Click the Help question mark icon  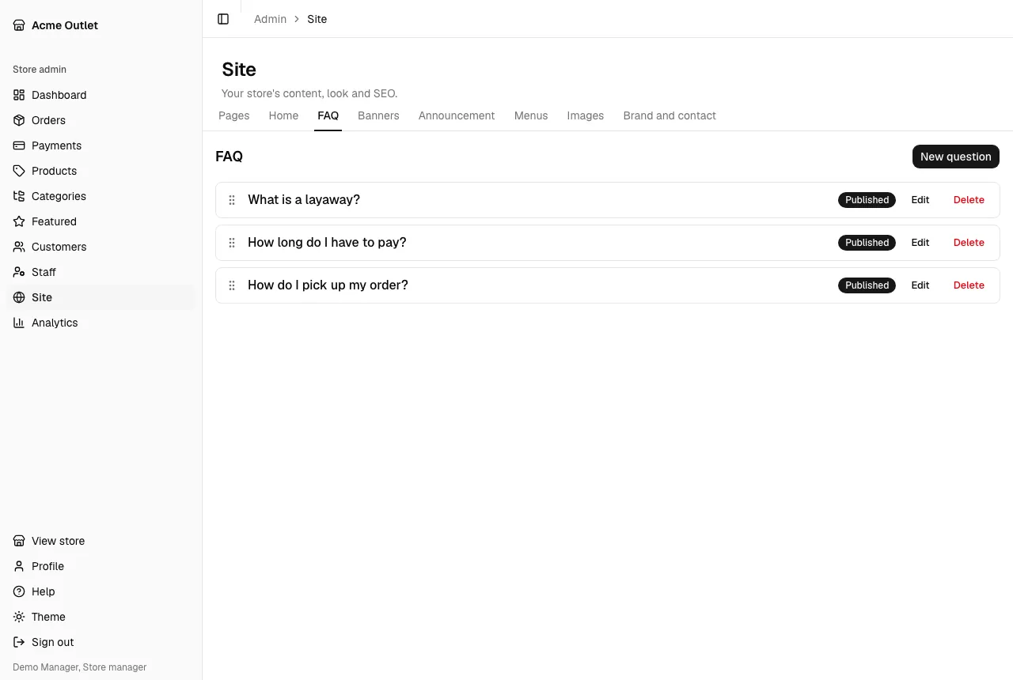pyautogui.click(x=19, y=591)
